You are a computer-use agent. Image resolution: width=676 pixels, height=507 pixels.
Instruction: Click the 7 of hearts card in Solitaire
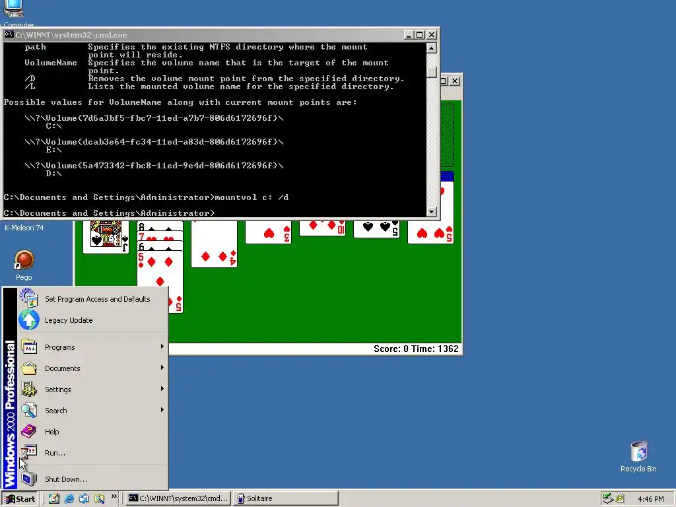pos(160,237)
